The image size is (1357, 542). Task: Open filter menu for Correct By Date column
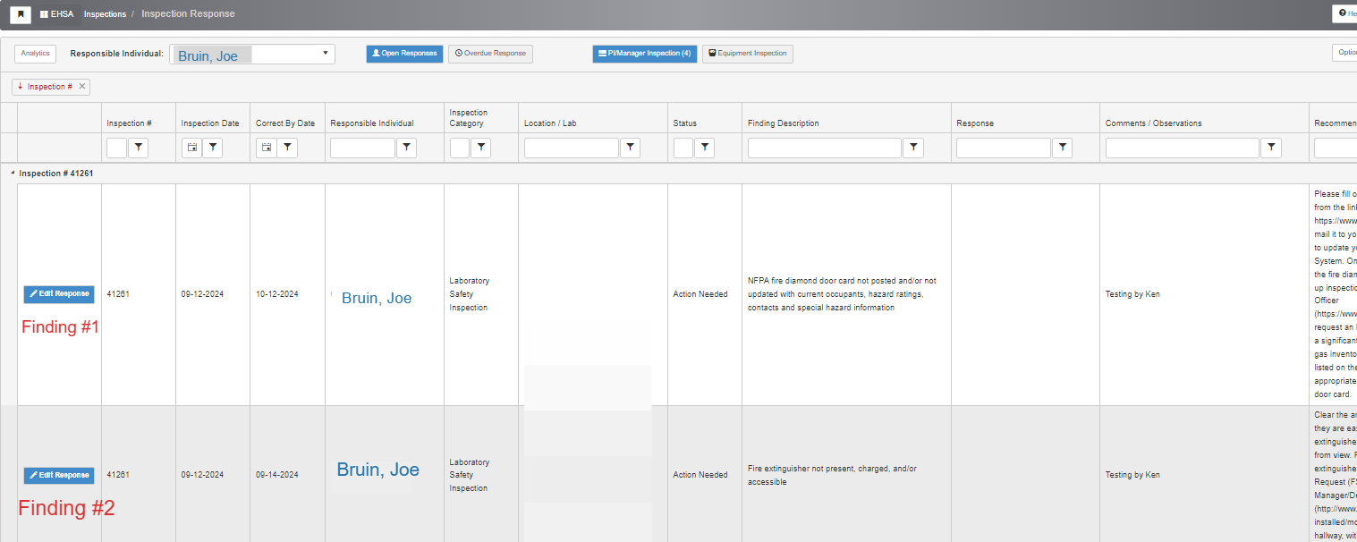(x=286, y=148)
